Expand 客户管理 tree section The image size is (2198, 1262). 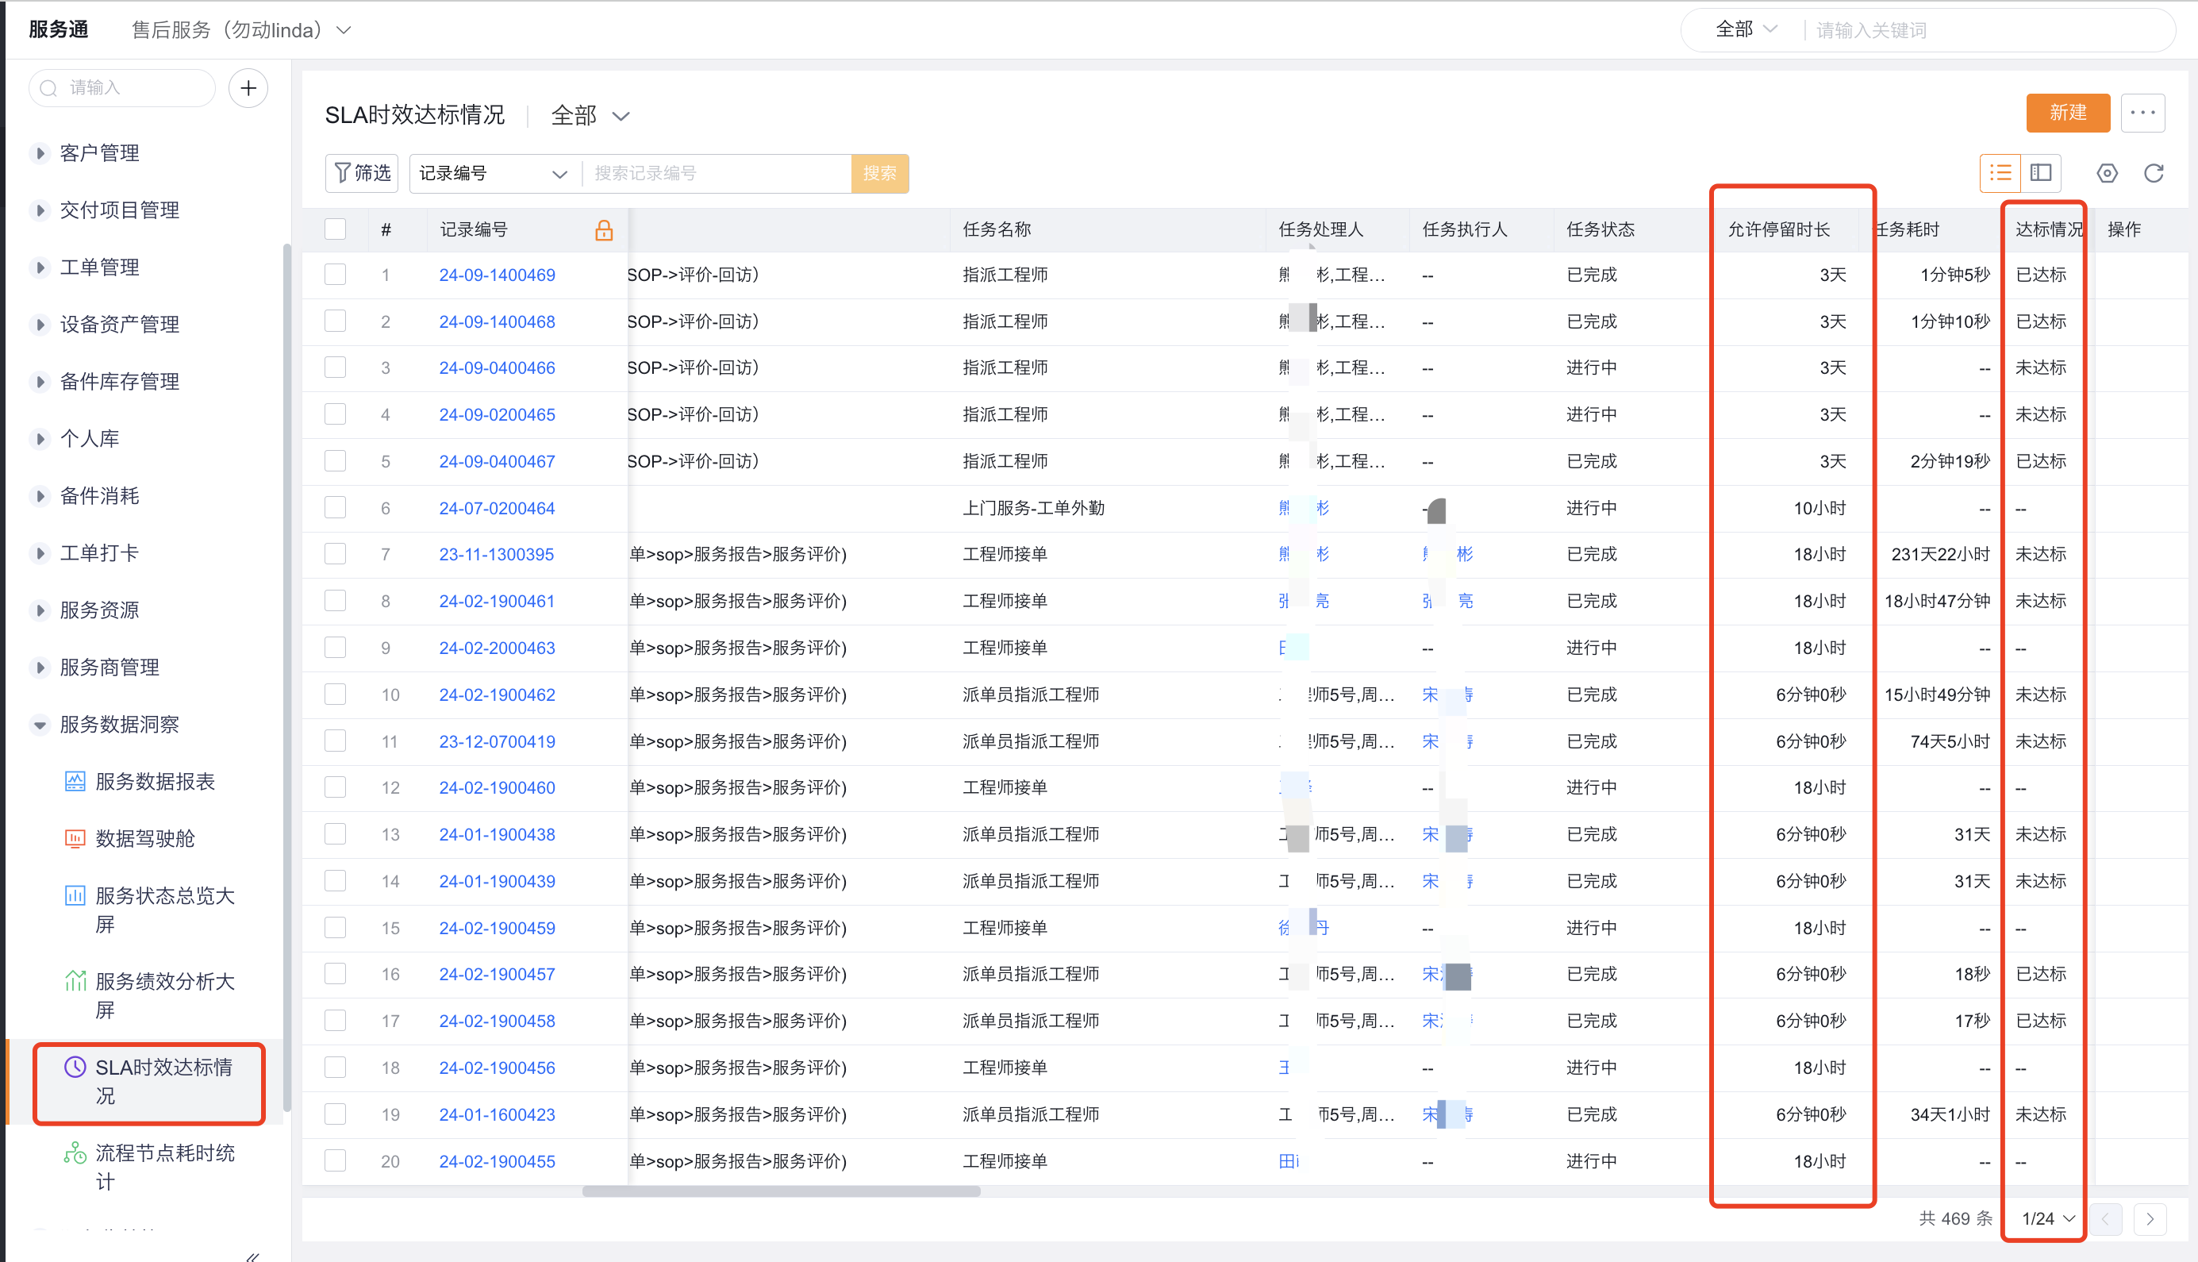click(x=40, y=153)
